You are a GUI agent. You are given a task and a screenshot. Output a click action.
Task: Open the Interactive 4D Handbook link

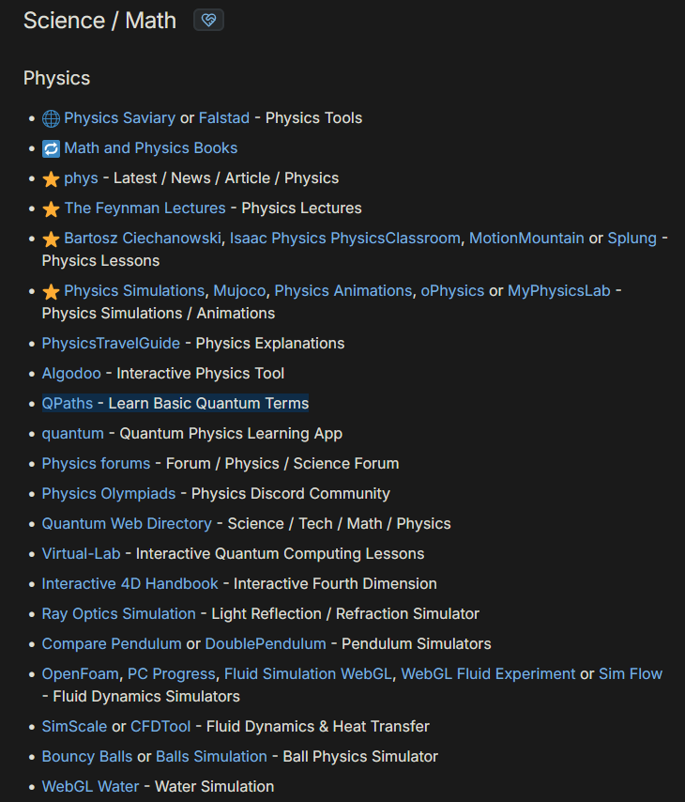click(x=129, y=583)
